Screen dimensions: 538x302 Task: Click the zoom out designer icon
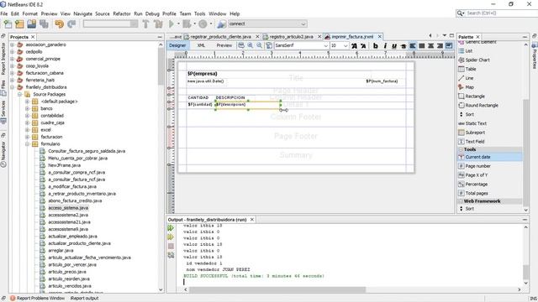[x=260, y=45]
